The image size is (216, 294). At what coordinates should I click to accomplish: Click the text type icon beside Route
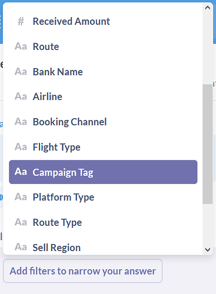coord(21,46)
